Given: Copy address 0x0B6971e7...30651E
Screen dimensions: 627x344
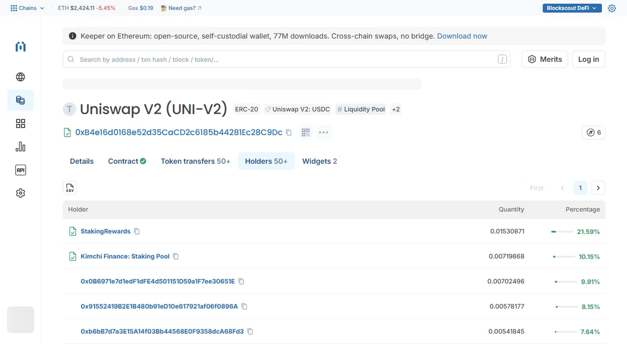Looking at the screenshot, I should 241,281.
